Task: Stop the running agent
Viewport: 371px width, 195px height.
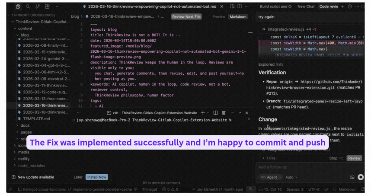Action: pyautogui.click(x=336, y=158)
